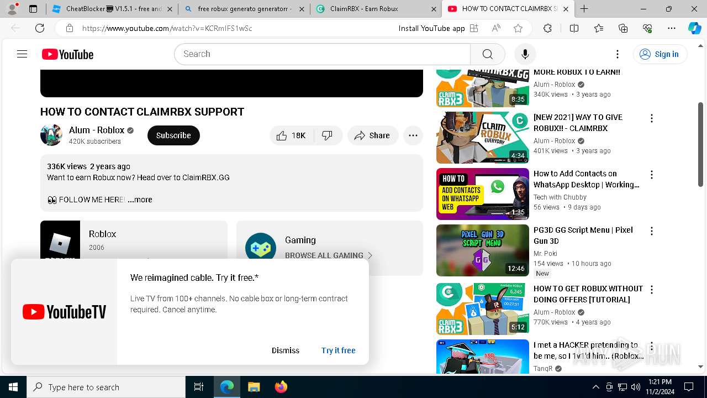Open Mr. Poki channel name
Viewport: 707px width, 398px height.
(545, 254)
